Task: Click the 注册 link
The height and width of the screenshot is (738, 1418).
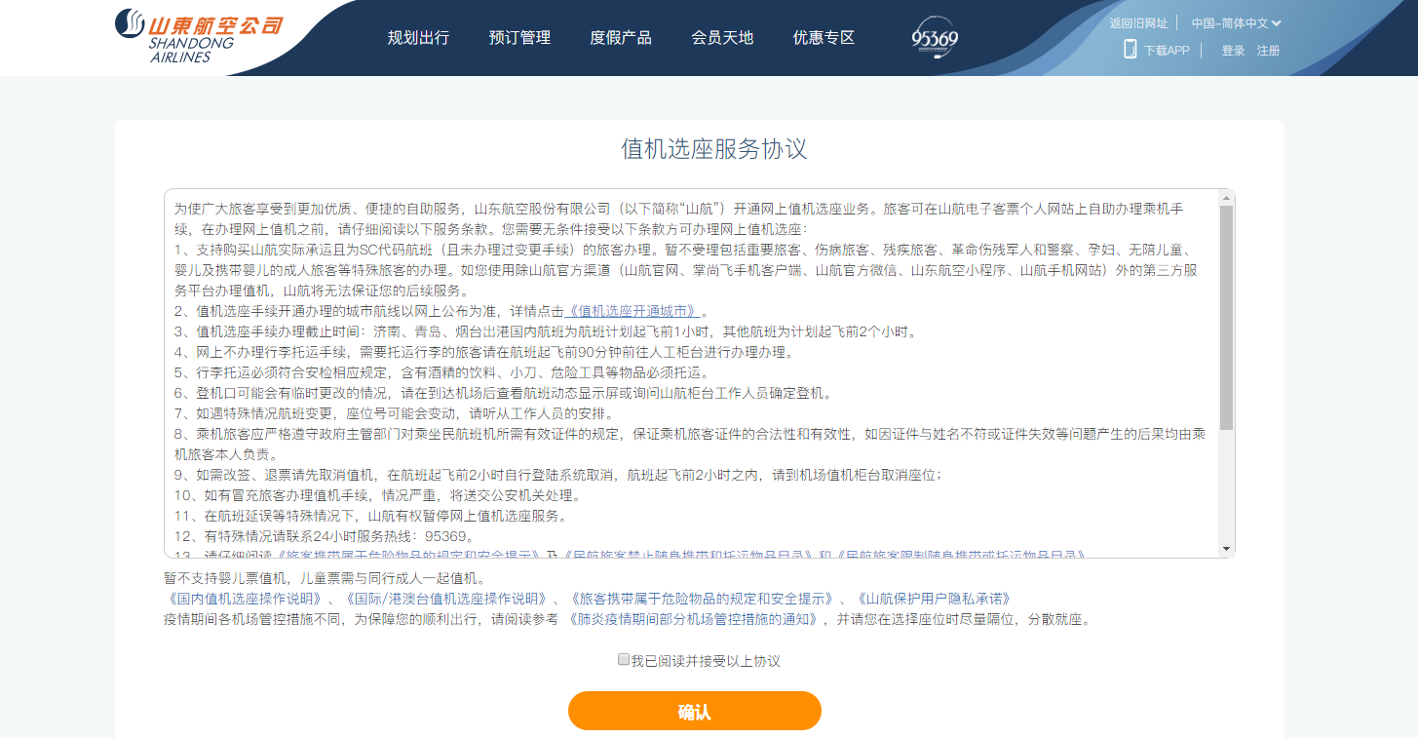Action: [x=1269, y=51]
